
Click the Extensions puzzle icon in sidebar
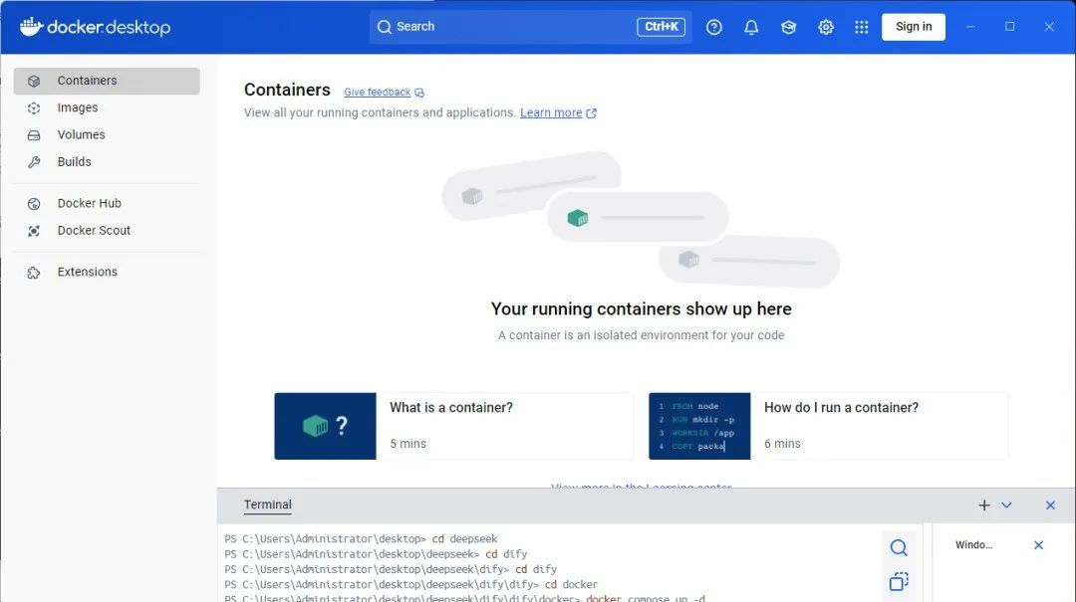coord(34,273)
